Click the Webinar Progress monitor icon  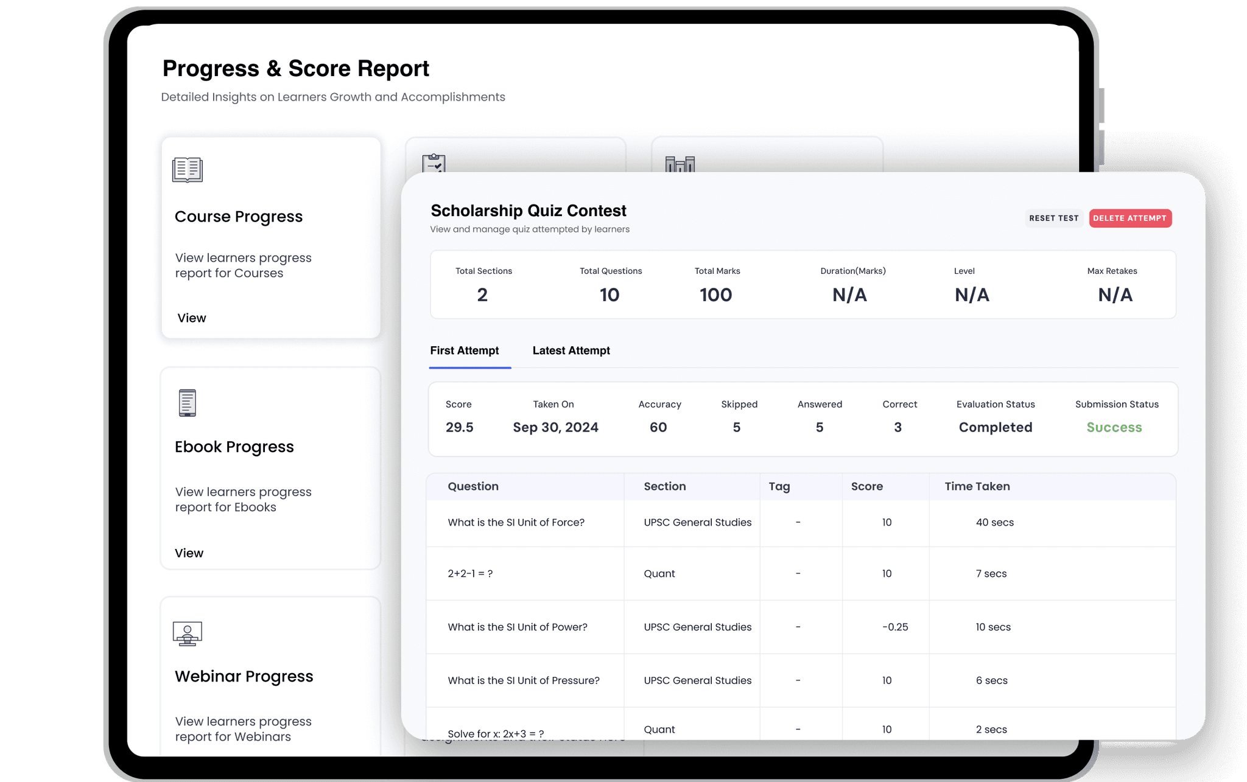coord(187,634)
